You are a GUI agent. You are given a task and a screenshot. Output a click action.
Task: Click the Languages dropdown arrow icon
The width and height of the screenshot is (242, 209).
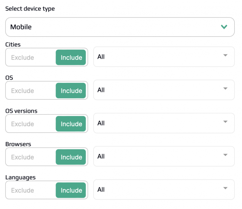pyautogui.click(x=225, y=188)
